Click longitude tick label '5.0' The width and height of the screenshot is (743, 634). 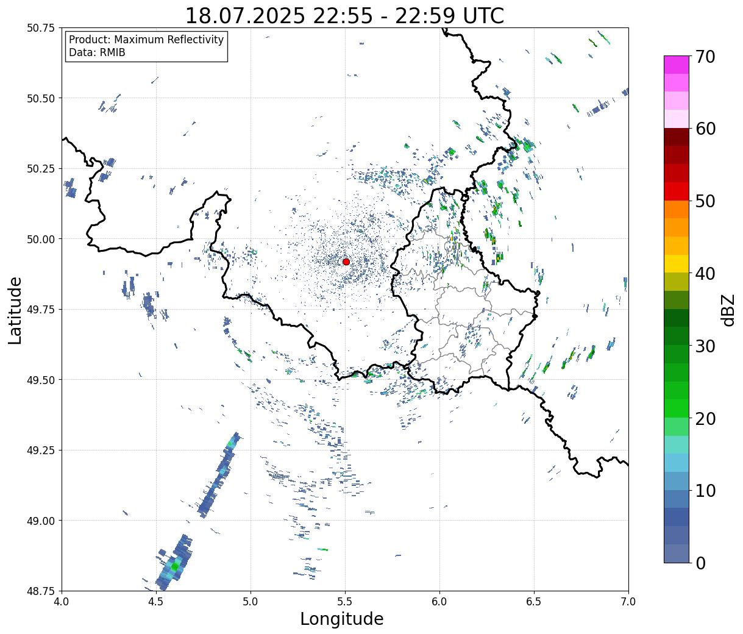[251, 602]
